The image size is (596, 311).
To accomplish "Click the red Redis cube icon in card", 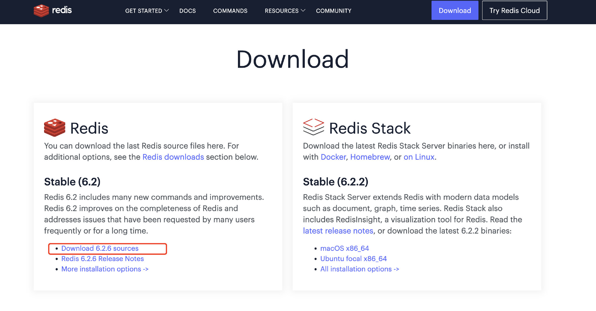I will click(x=55, y=128).
